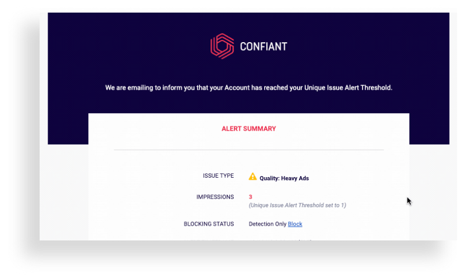Click the CONFIANT wordmark text
The width and height of the screenshot is (465, 280).
pyautogui.click(x=263, y=46)
